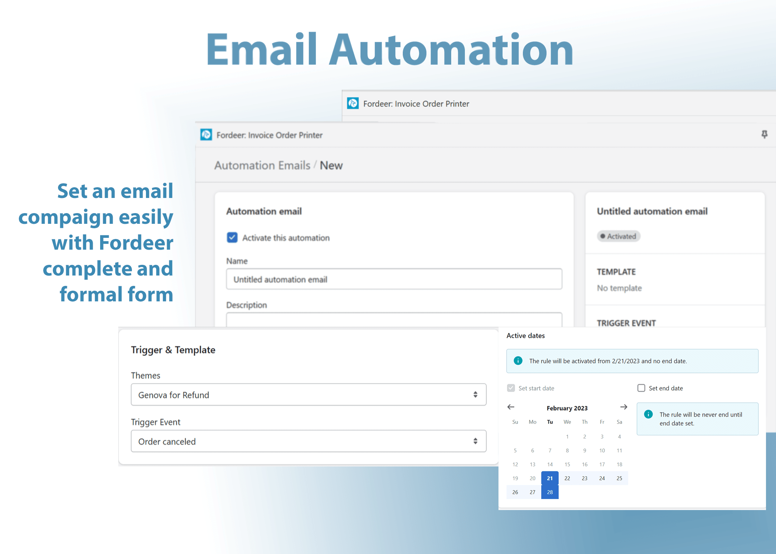
Task: Click the Tu weekday header in calendar
Action: point(550,422)
